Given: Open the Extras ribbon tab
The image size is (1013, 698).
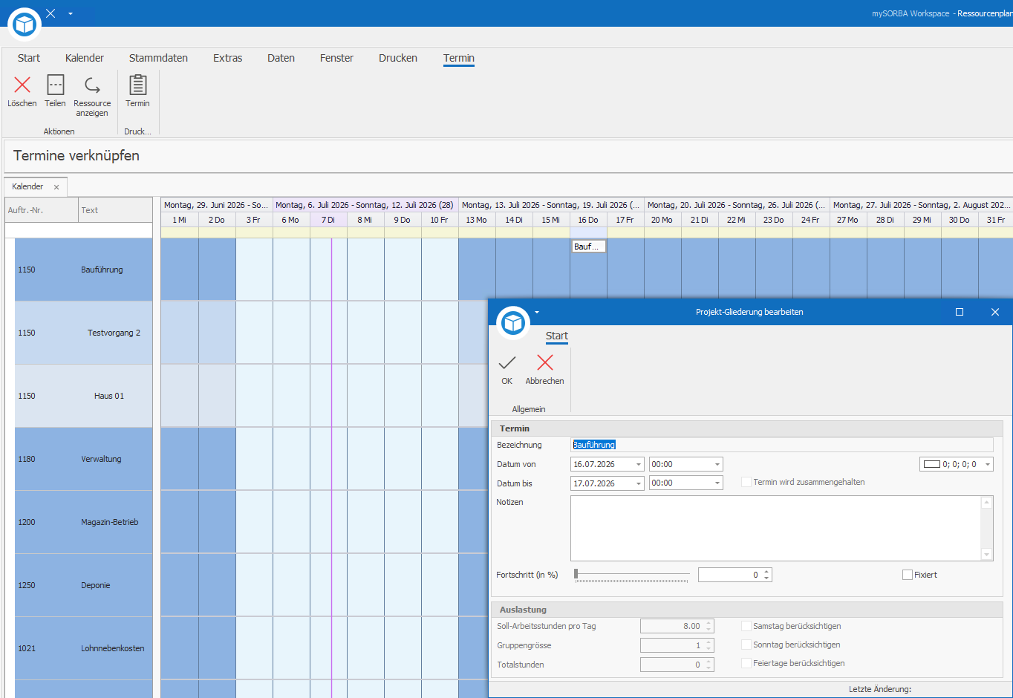Looking at the screenshot, I should point(228,58).
